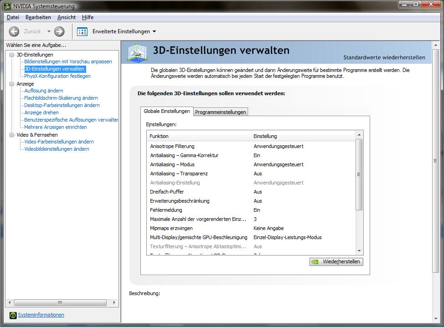Viewport: 444px width, 327px height.
Task: Select Maximale Anzahl der vorgerenderten row
Action: (251, 219)
